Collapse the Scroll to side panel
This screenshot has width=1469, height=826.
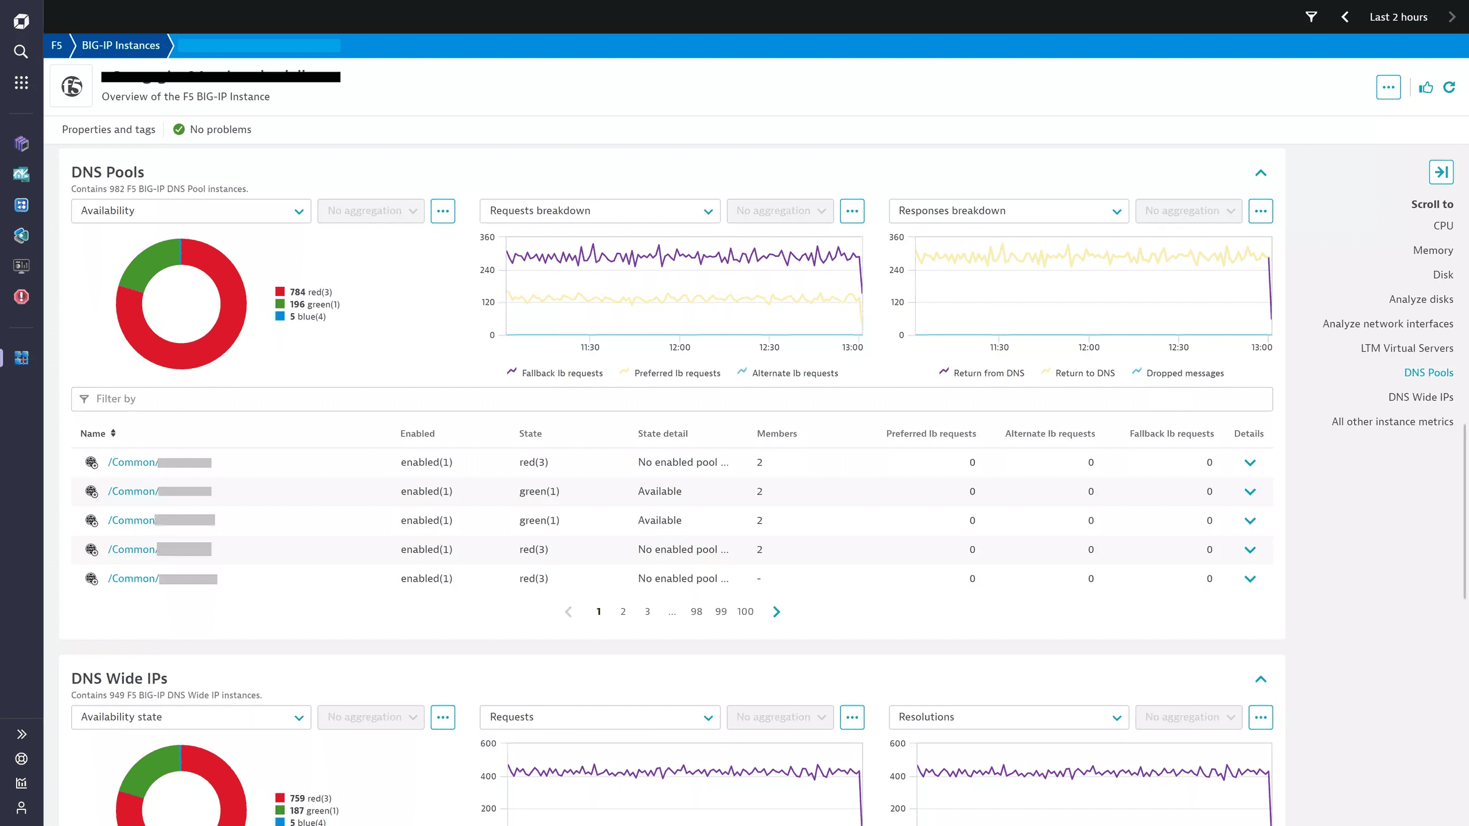point(1441,172)
